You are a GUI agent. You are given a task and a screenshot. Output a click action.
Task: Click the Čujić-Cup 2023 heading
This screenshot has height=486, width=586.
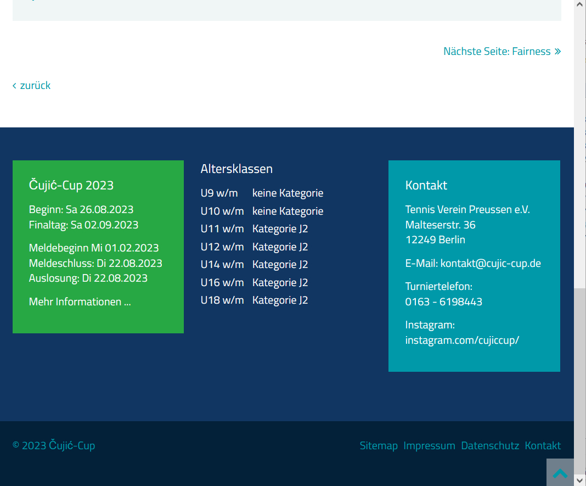(x=71, y=185)
